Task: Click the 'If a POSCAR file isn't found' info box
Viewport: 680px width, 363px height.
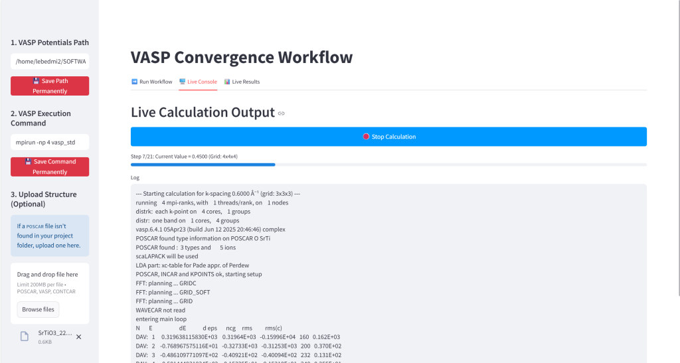Action: (50, 236)
